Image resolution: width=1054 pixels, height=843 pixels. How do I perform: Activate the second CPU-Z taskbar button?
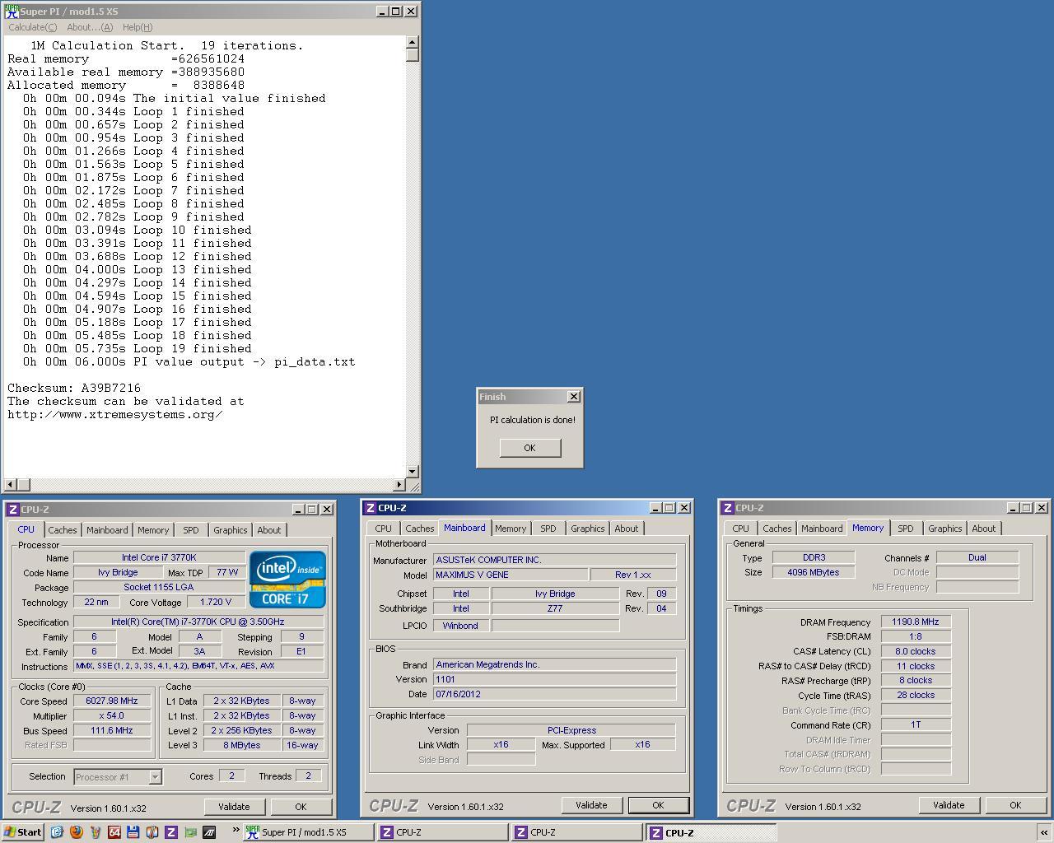point(577,832)
